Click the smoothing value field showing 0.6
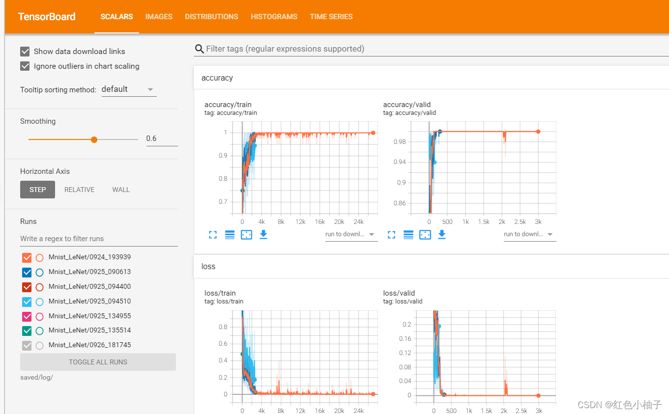Screen dimensions: 669x414 tap(162, 138)
